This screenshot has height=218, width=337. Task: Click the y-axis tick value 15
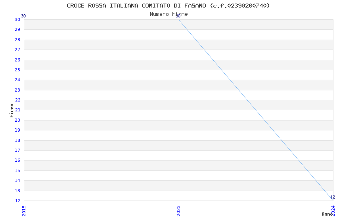pyautogui.click(x=17, y=170)
